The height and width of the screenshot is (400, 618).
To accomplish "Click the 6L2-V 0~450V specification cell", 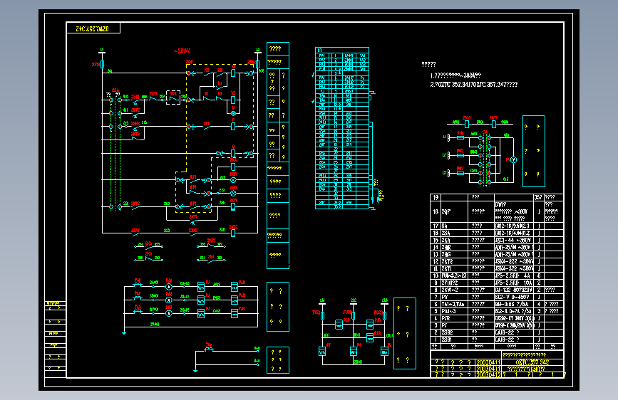I will coord(514,297).
